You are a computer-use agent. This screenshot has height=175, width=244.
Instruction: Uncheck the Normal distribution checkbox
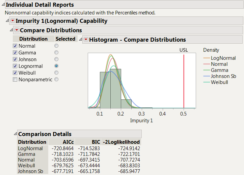coord(15,46)
